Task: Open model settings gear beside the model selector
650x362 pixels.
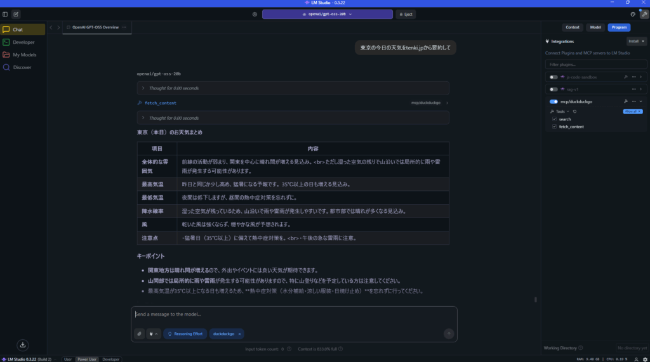Action: tap(255, 14)
